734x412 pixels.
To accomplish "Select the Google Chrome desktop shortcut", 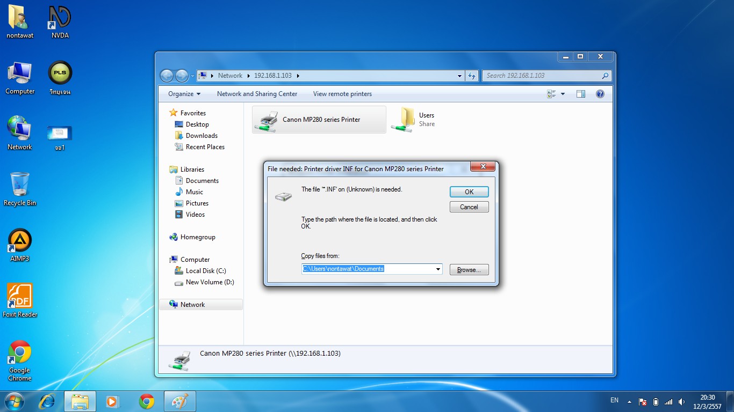I will pos(20,360).
